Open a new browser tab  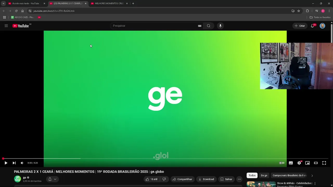pos(133,3)
